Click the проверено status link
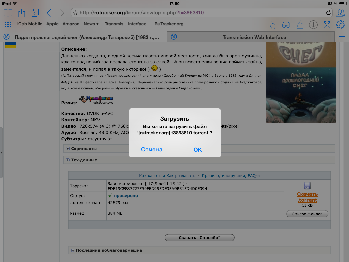Screen dimensions: 349x262 [126, 196]
